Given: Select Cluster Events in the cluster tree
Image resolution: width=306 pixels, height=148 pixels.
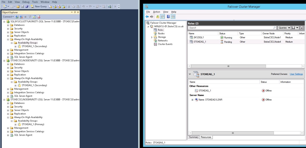Looking at the screenshot, I should [x=165, y=44].
